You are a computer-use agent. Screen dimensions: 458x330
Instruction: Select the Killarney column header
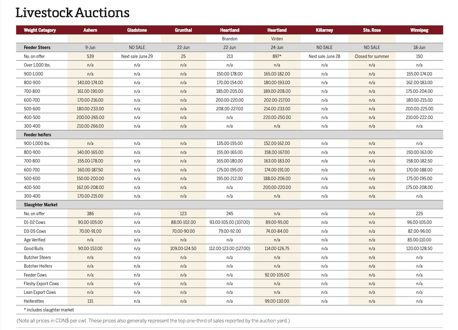point(324,30)
